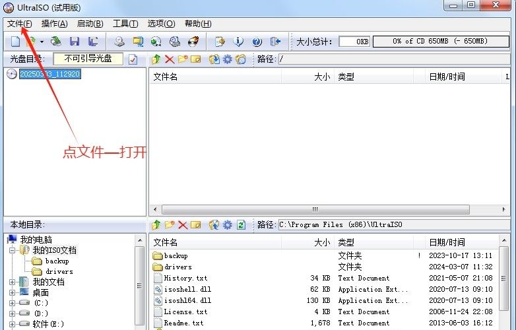Select the 20250303_112920 disc volume node

[49, 74]
